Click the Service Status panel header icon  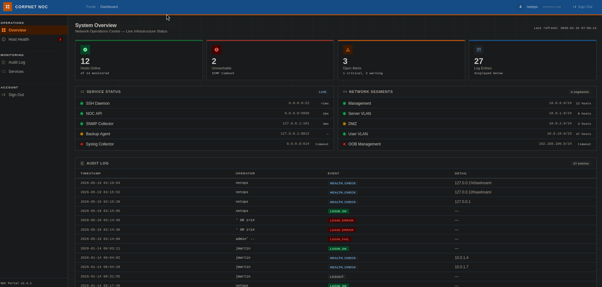coord(82,92)
